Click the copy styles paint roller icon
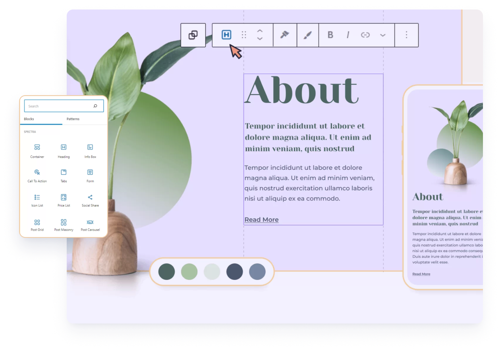The height and width of the screenshot is (352, 502). (285, 35)
